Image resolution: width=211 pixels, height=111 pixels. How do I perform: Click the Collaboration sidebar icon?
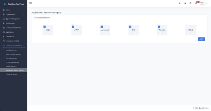[4, 23]
